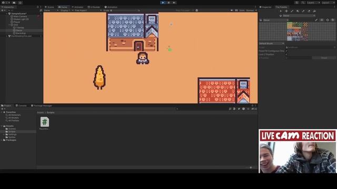The height and width of the screenshot is (189, 337).
Task: Toggle the palette Edit pencil icon
Action: coord(316,20)
